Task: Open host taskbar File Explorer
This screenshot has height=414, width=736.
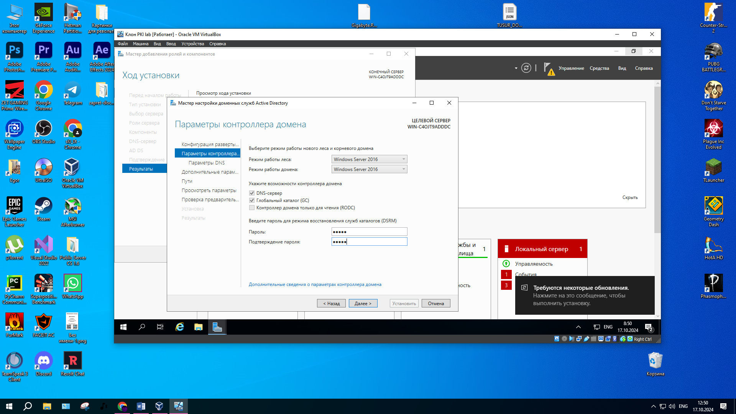Action: pos(47,406)
